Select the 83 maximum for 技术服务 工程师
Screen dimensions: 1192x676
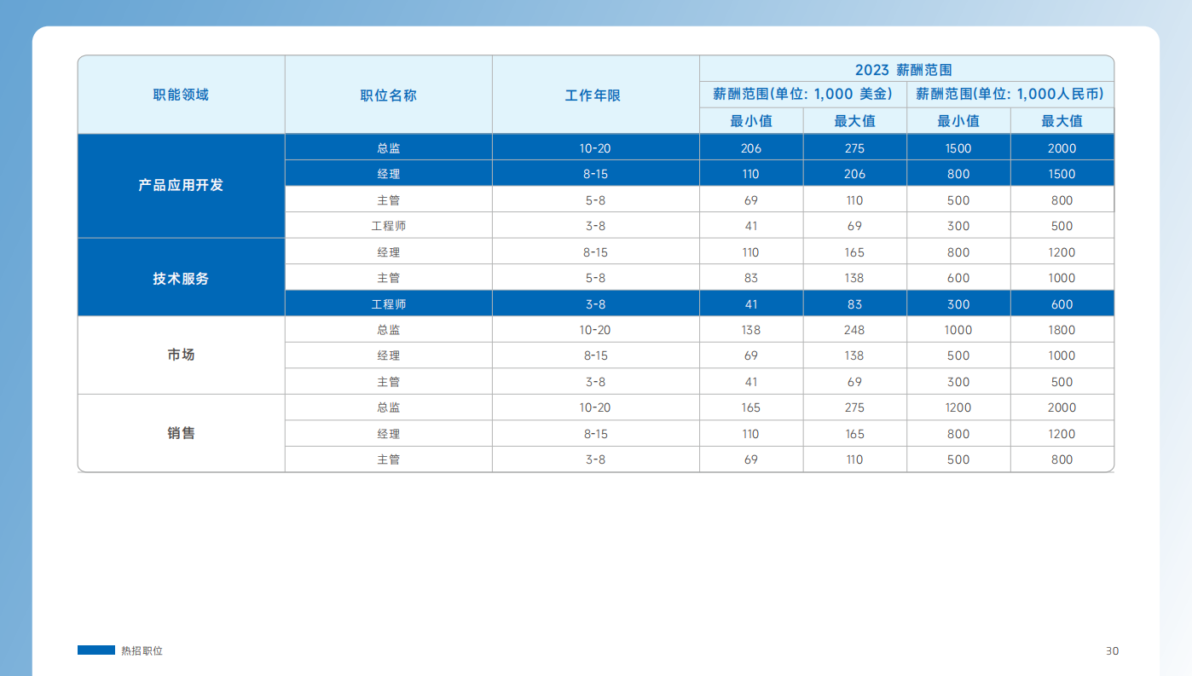click(x=855, y=303)
